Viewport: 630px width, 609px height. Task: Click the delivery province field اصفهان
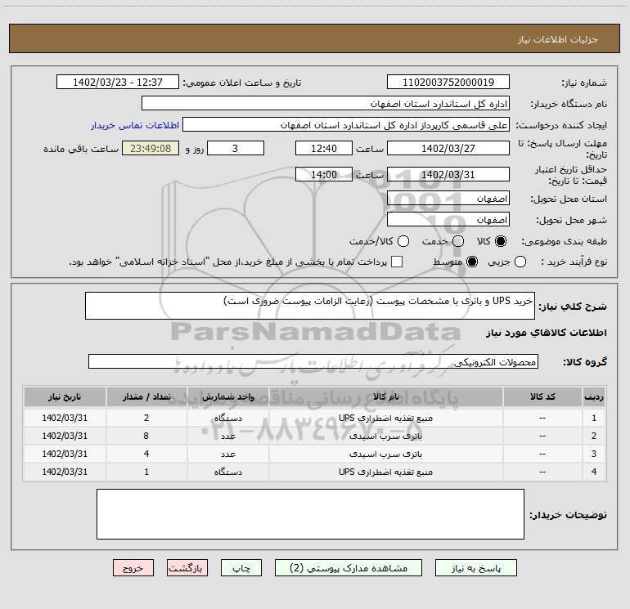tap(448, 199)
